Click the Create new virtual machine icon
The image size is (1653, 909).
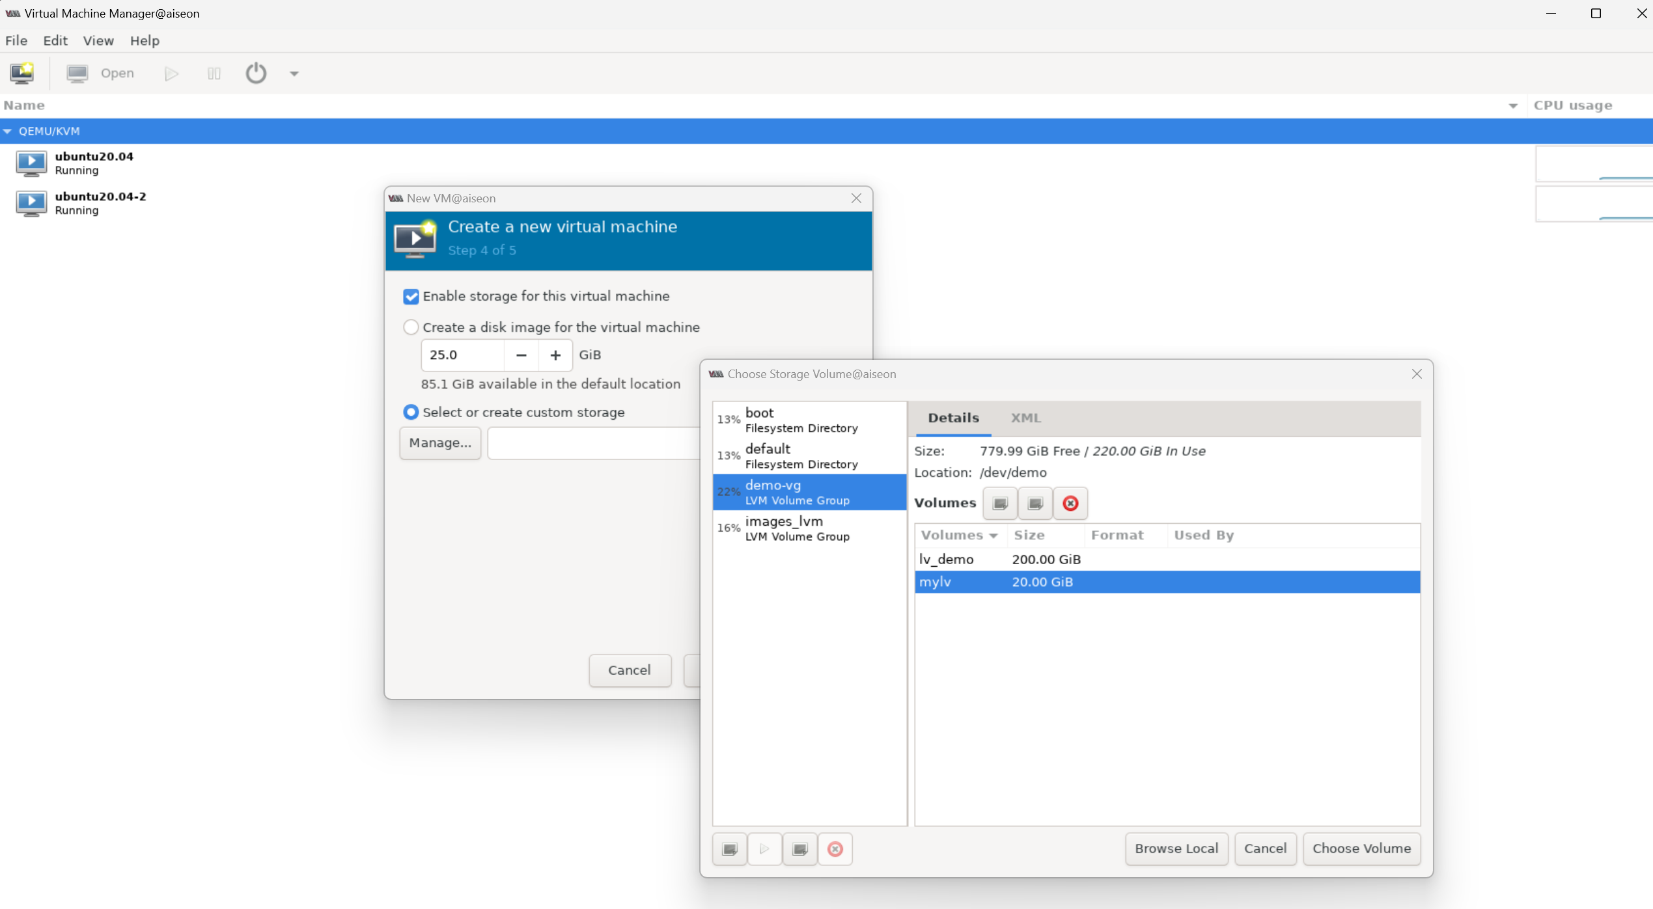coord(21,73)
